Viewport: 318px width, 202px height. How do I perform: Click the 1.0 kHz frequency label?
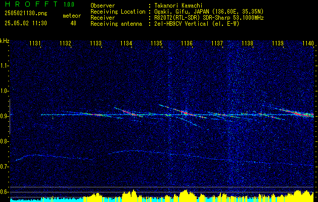point(4,91)
